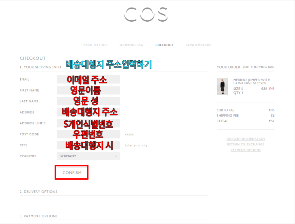
Task: Expand section 2 Delivery Options
Action: [x=39, y=192]
